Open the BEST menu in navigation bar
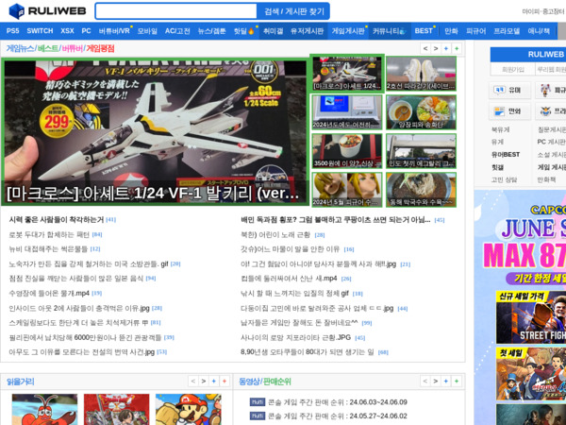 tap(424, 31)
